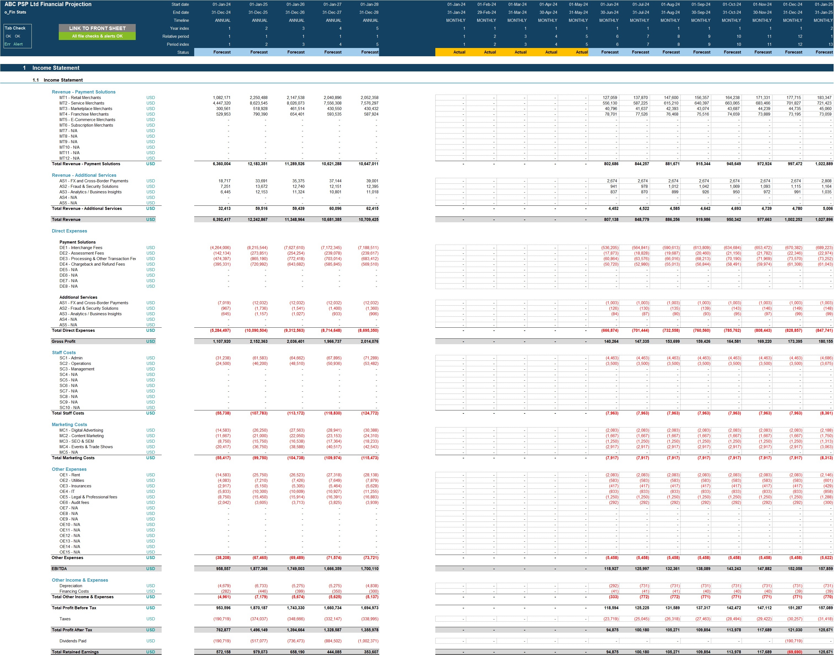The width and height of the screenshot is (835, 668).
Task: Click the Start date header label
Action: tap(180, 5)
